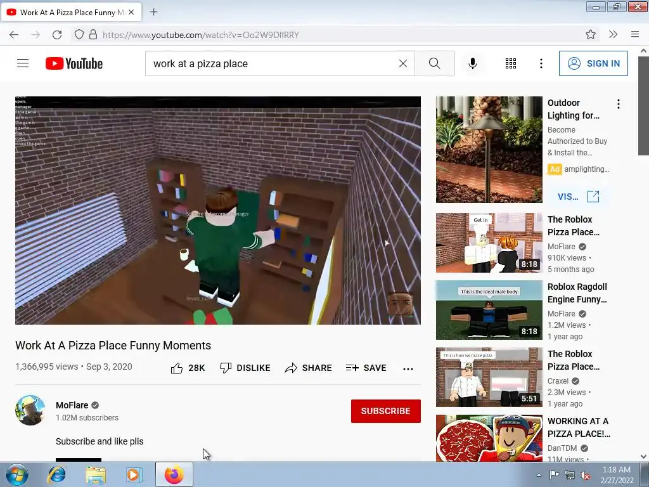Screen dimensions: 649x487
Task: Clear the search box text
Action: [402, 63]
